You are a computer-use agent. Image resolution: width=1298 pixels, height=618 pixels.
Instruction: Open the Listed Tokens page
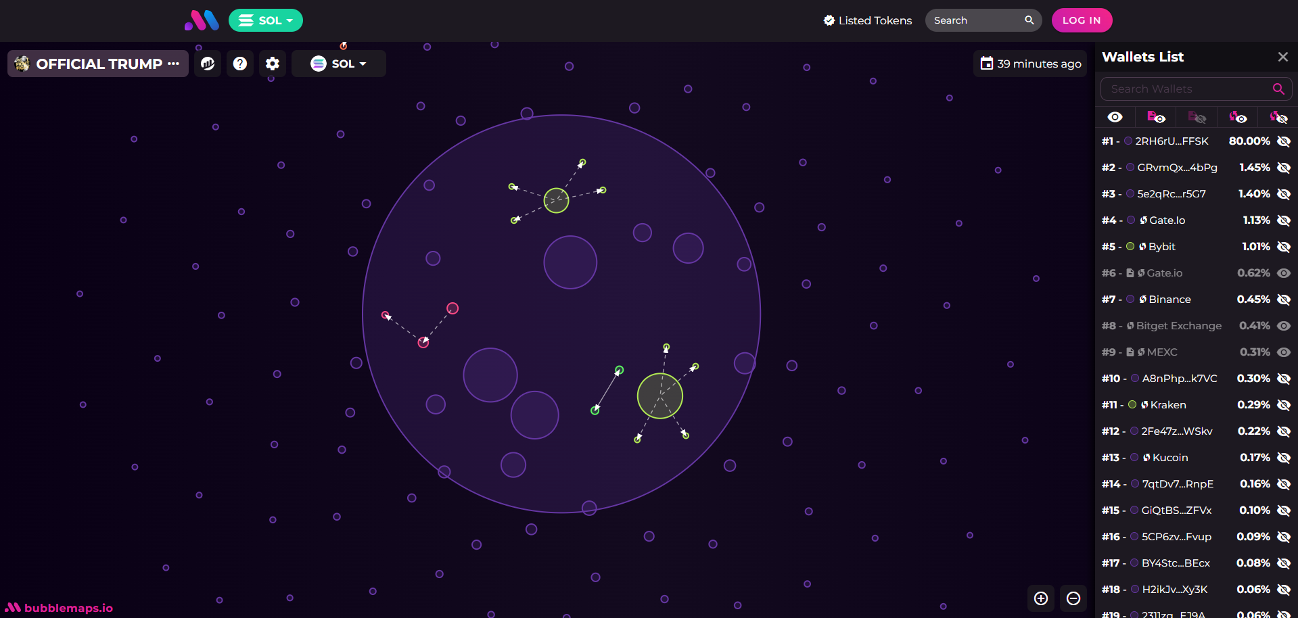click(x=868, y=20)
